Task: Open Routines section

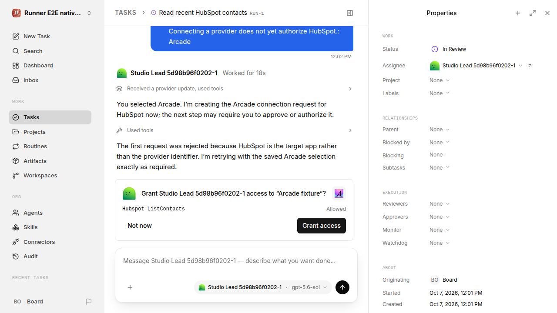Action: (x=50, y=147)
